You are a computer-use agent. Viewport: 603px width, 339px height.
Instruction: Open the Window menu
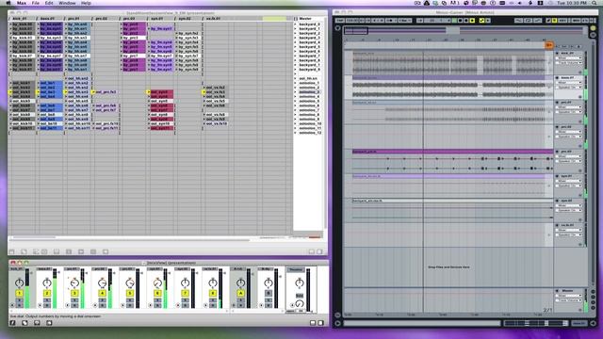click(67, 3)
